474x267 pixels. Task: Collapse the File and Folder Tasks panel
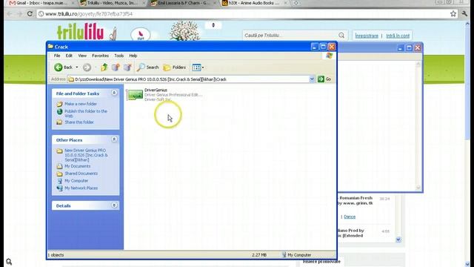[x=114, y=93]
